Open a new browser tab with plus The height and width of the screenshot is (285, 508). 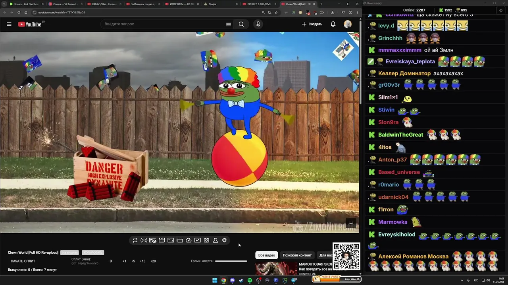[x=321, y=4]
